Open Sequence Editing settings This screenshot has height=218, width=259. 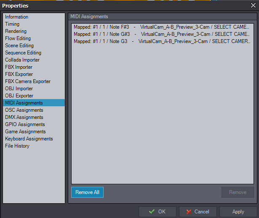[23, 53]
